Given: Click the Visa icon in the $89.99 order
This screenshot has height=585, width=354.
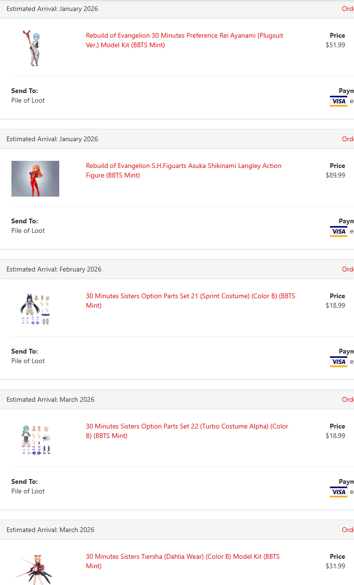Looking at the screenshot, I should coord(338,231).
